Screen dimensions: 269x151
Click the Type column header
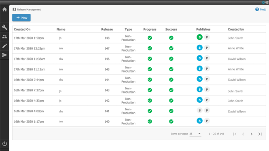click(x=128, y=29)
